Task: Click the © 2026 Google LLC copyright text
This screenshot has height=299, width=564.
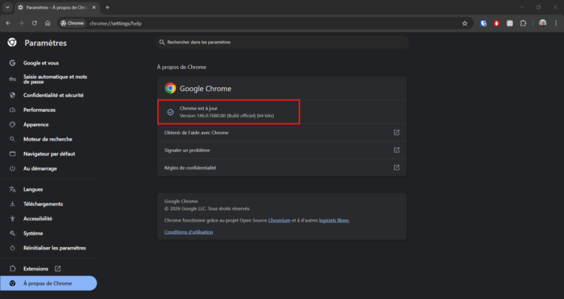Action: pos(208,208)
